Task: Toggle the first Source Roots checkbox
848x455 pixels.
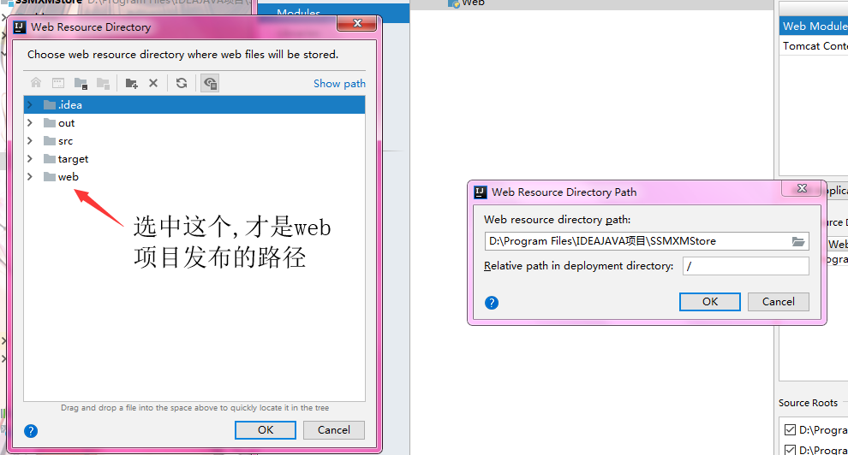Action: point(790,429)
